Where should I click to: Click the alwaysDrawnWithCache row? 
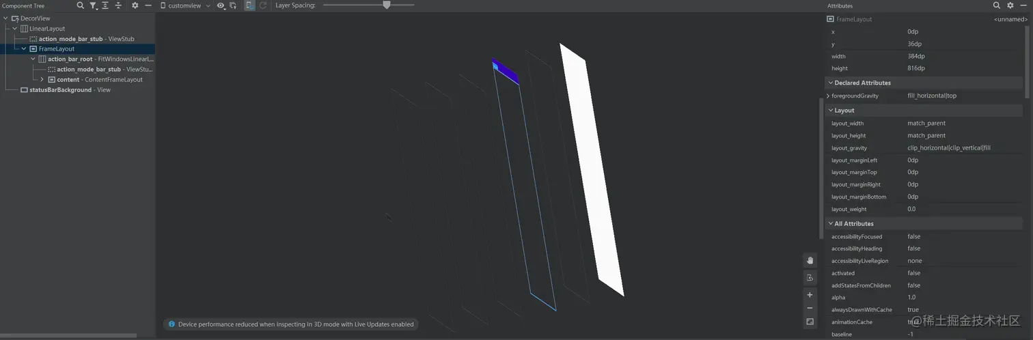tap(924, 311)
